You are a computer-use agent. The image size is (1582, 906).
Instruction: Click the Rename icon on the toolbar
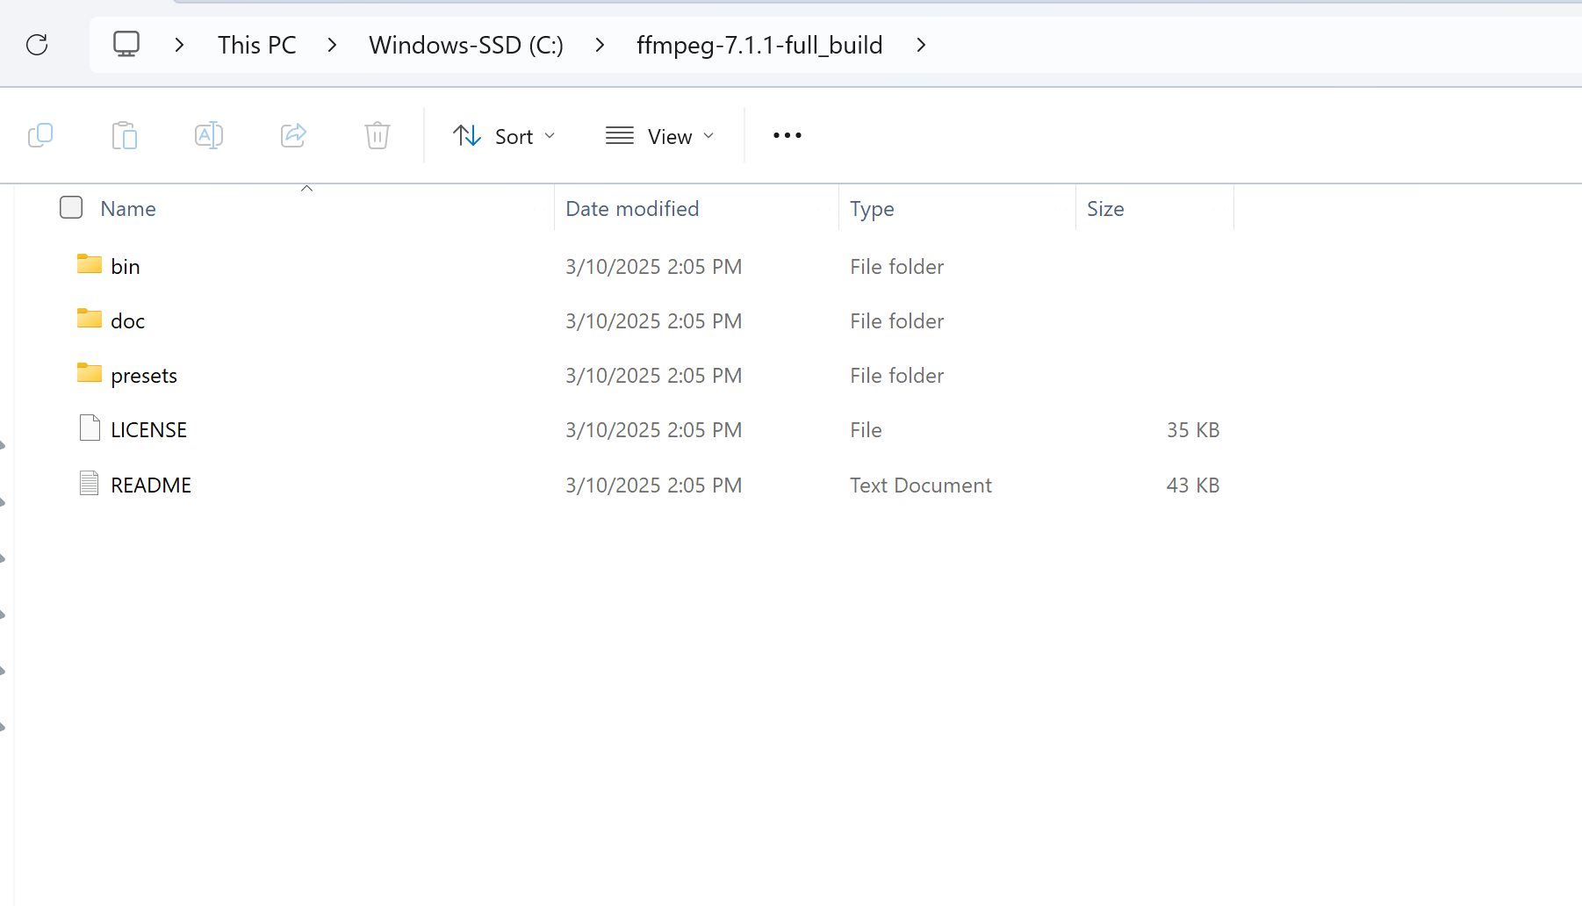point(209,135)
